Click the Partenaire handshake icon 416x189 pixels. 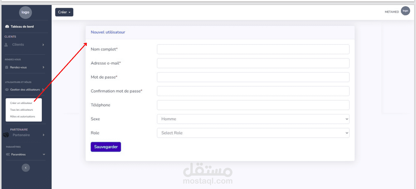point(6,135)
